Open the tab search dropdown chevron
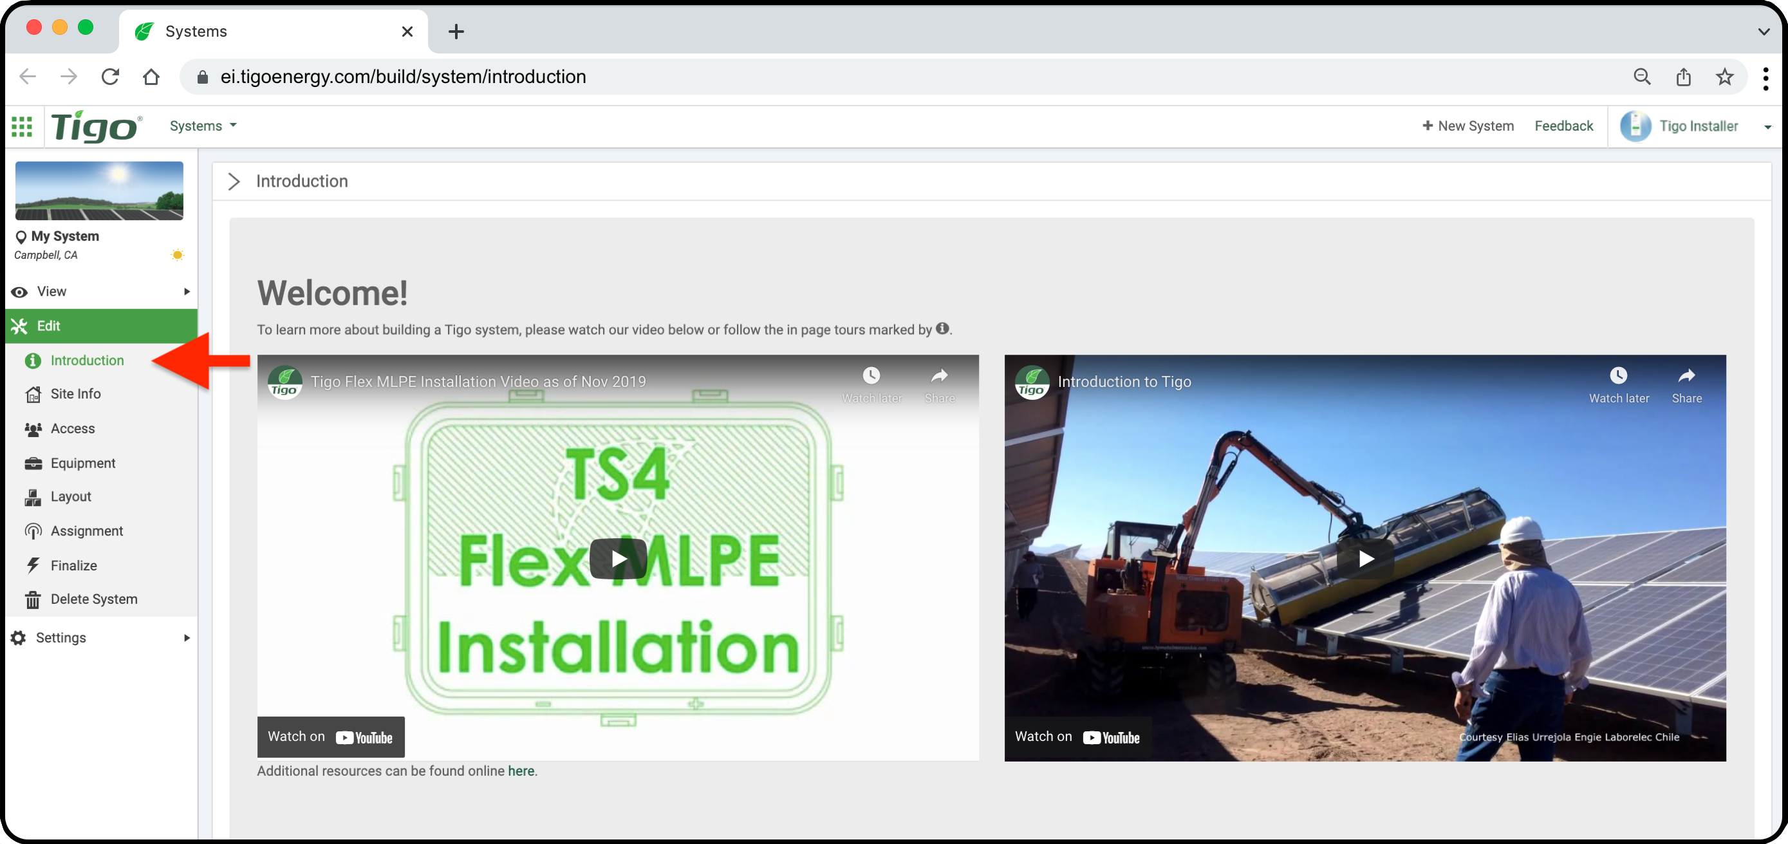This screenshot has width=1788, height=844. point(1763,32)
